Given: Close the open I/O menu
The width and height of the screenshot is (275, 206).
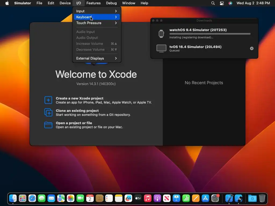Looking at the screenshot, I should (79, 3).
